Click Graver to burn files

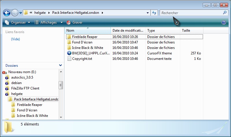click(77, 22)
